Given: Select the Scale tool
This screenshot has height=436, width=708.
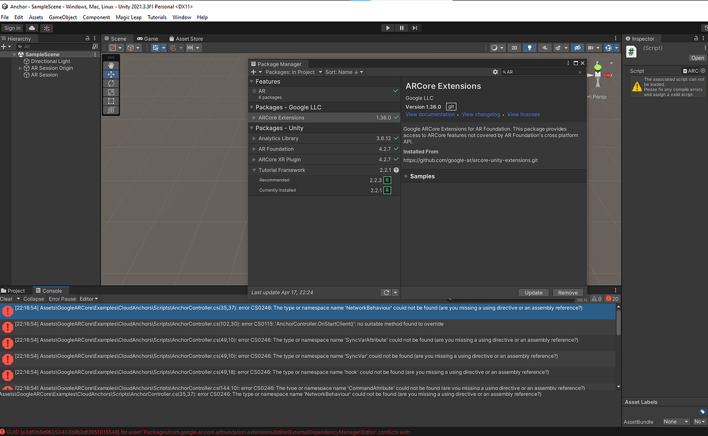Looking at the screenshot, I should click(x=109, y=92).
